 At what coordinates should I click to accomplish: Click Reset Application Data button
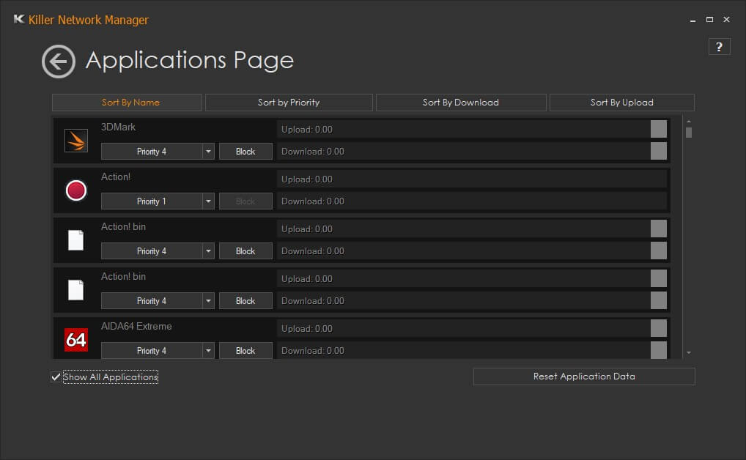click(x=584, y=376)
